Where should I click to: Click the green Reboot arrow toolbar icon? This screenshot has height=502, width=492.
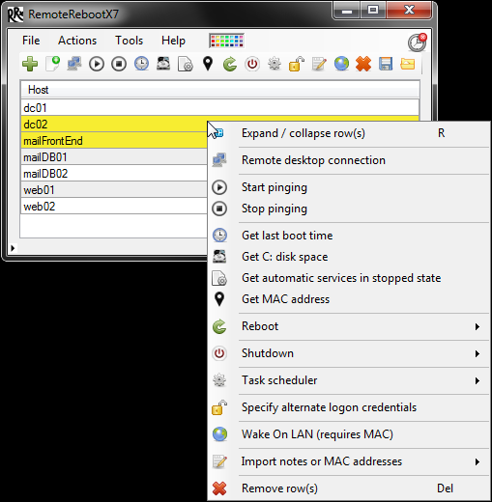pyautogui.click(x=230, y=64)
